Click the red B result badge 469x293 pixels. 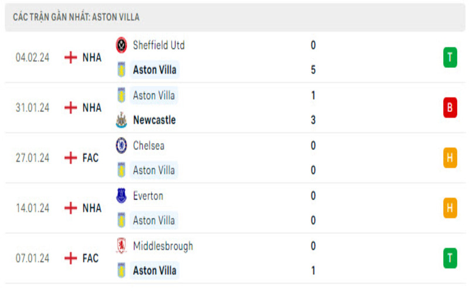point(450,108)
